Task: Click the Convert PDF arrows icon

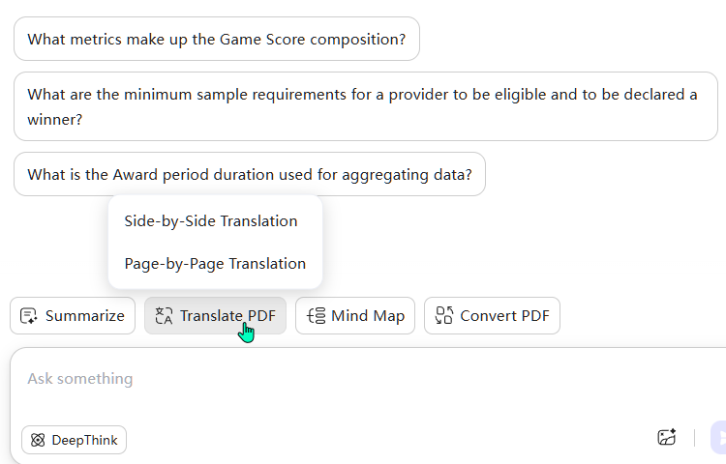Action: click(x=444, y=316)
